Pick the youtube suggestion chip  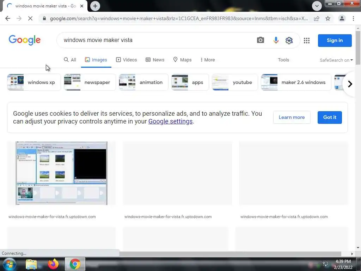[x=235, y=82]
